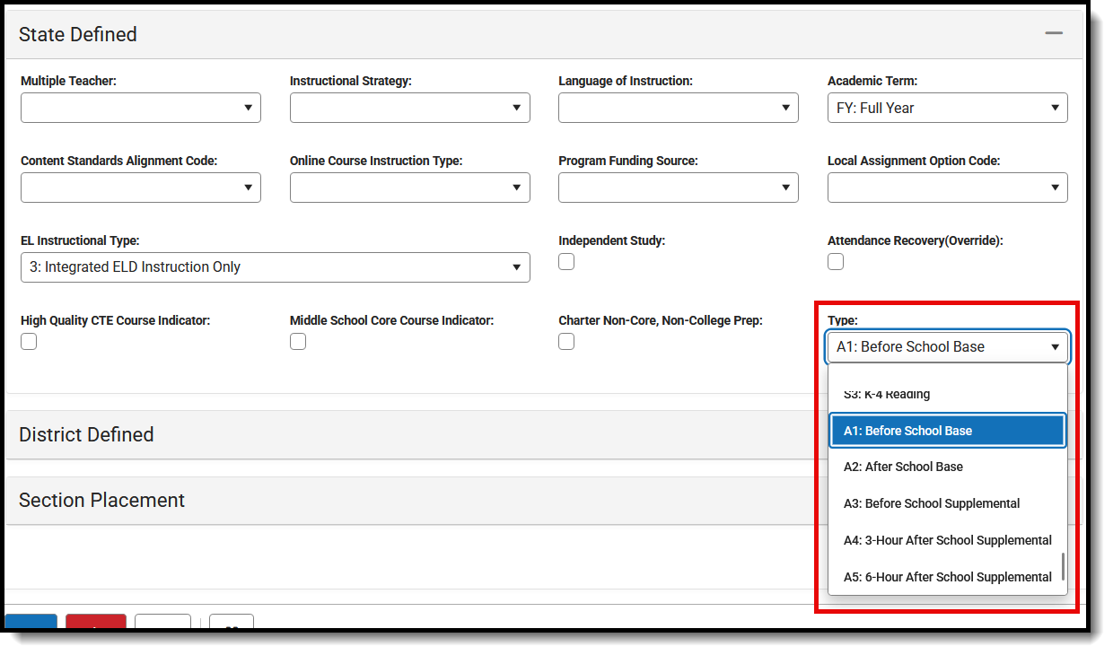Check Attendance Recovery(Override)

(x=836, y=261)
